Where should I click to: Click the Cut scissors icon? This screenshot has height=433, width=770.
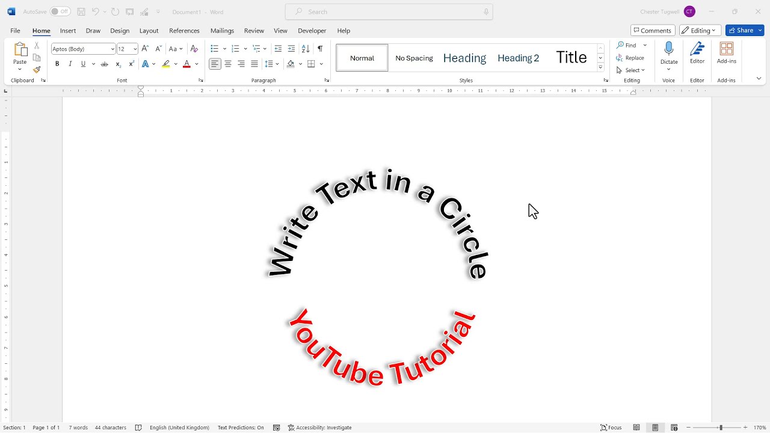37,46
